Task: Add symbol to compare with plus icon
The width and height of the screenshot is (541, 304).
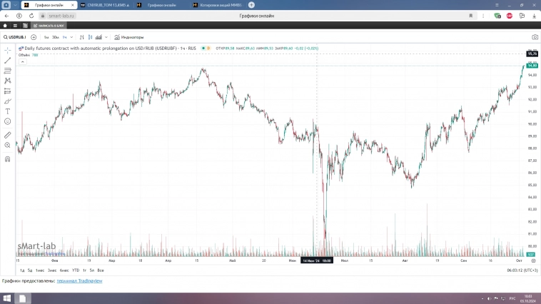Action: point(34,37)
